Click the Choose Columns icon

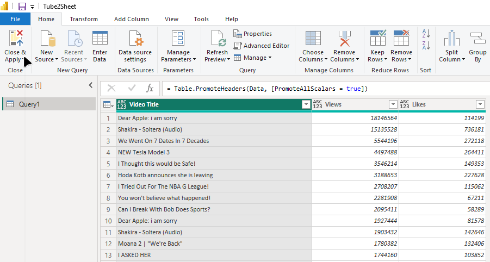[x=313, y=38]
